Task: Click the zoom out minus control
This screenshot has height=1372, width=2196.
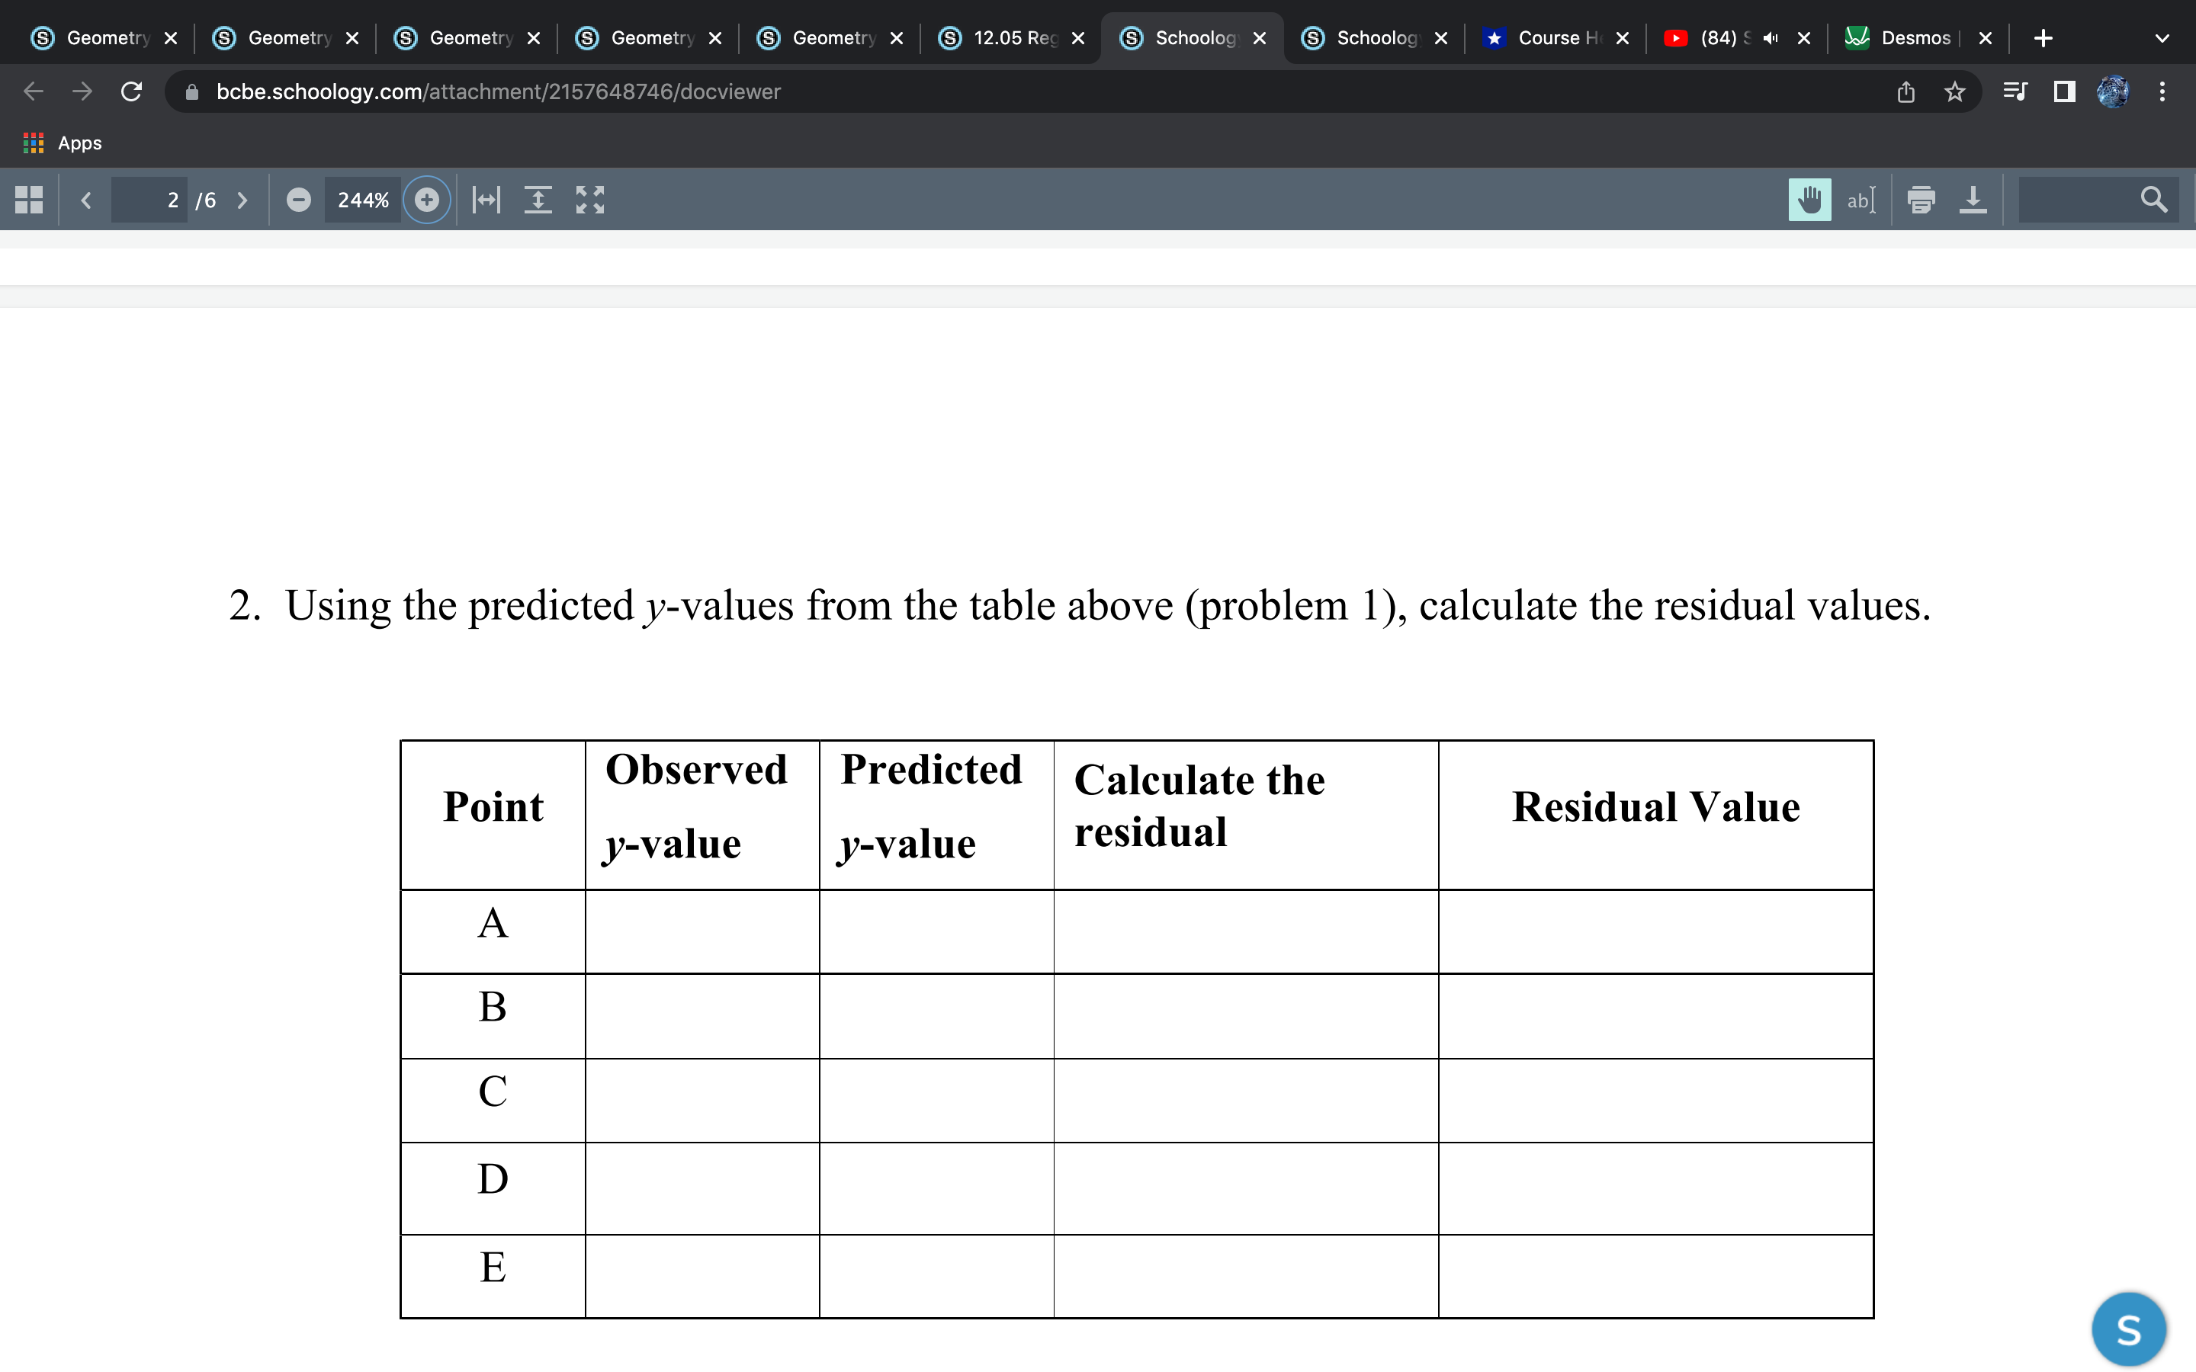Action: [x=300, y=200]
